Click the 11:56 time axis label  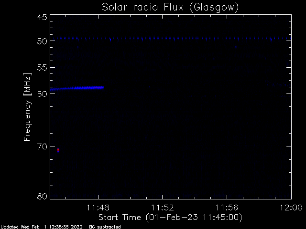227,208
